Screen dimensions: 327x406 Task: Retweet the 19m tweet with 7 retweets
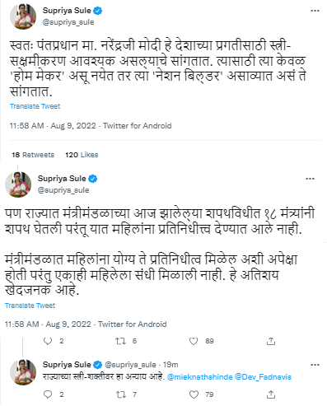(120, 394)
